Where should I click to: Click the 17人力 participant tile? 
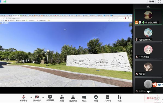click(148, 51)
